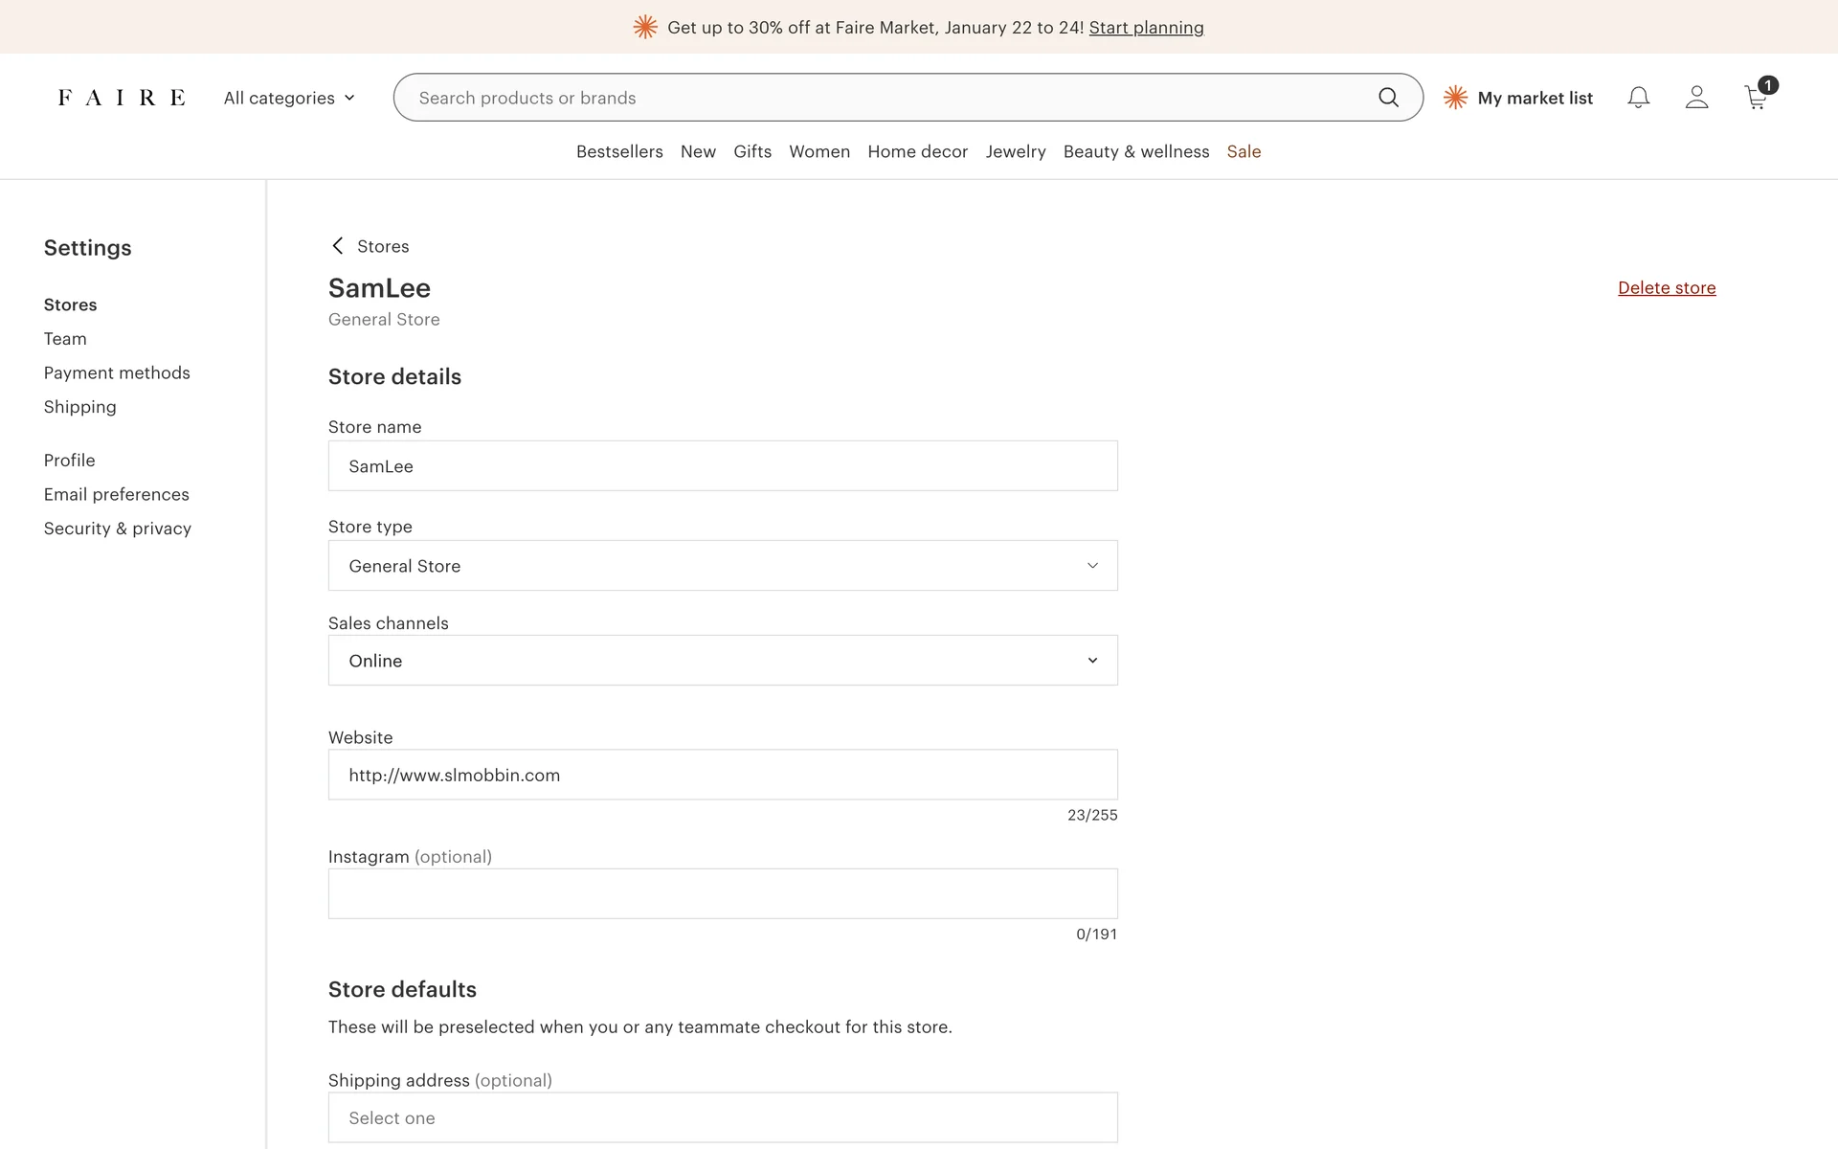Go back using the Stores chevron arrow
The image size is (1838, 1149).
(x=338, y=246)
